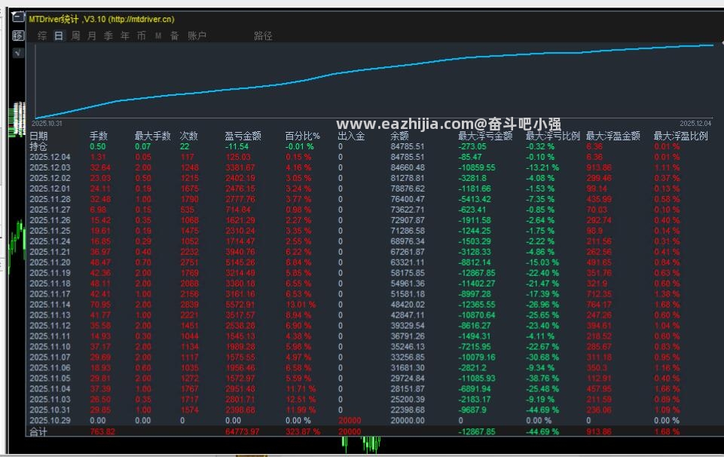Select the 年 yearly tab
This screenshot has width=724, height=457.
(125, 36)
